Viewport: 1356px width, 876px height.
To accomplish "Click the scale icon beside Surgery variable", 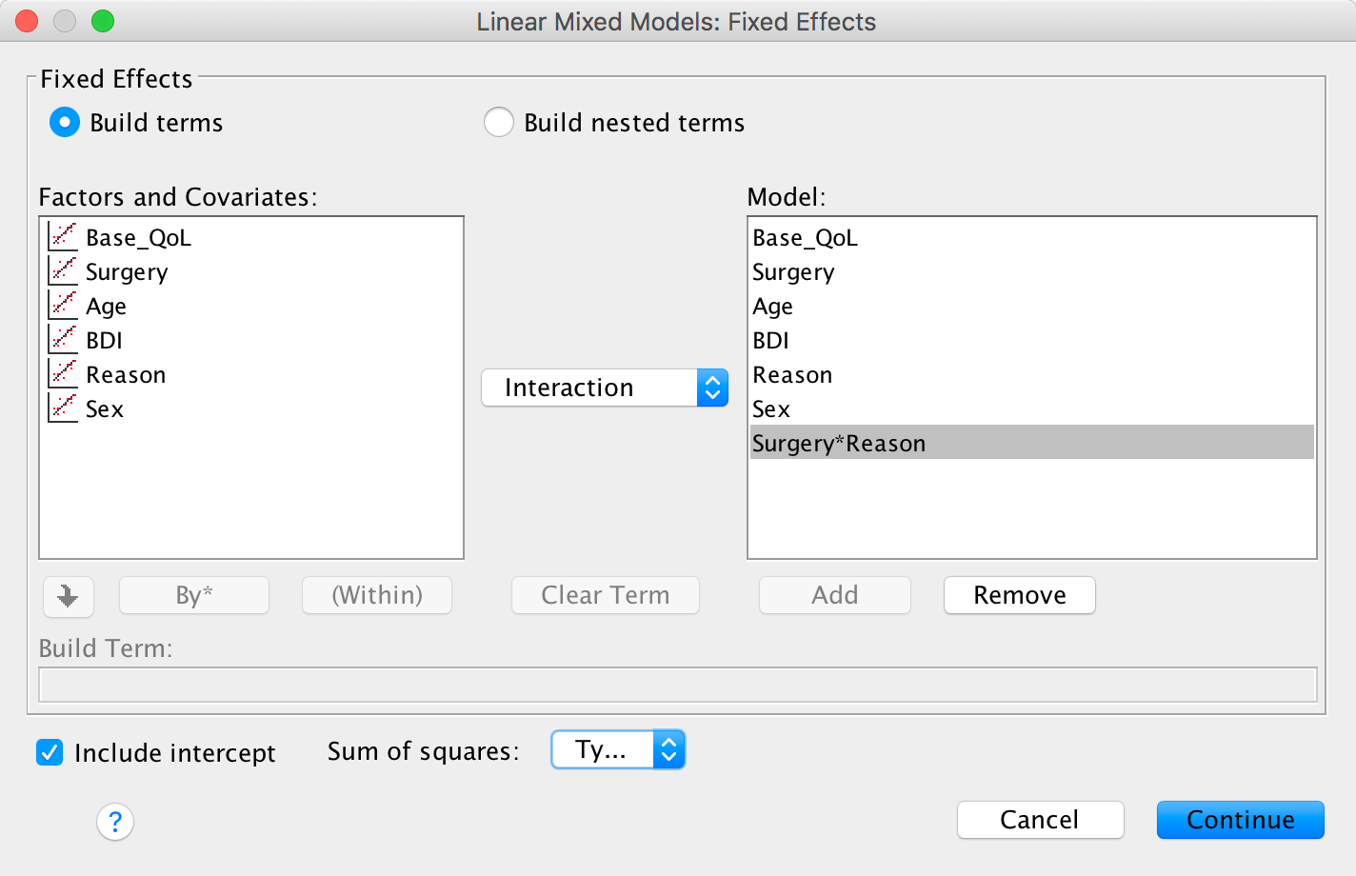I will point(63,271).
